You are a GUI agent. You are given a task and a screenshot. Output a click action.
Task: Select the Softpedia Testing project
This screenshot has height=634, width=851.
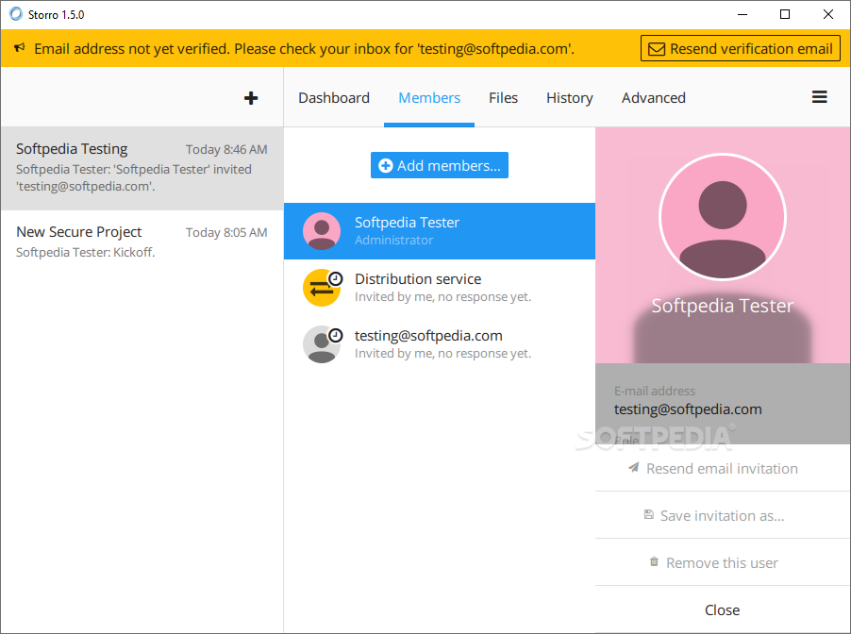[142, 168]
